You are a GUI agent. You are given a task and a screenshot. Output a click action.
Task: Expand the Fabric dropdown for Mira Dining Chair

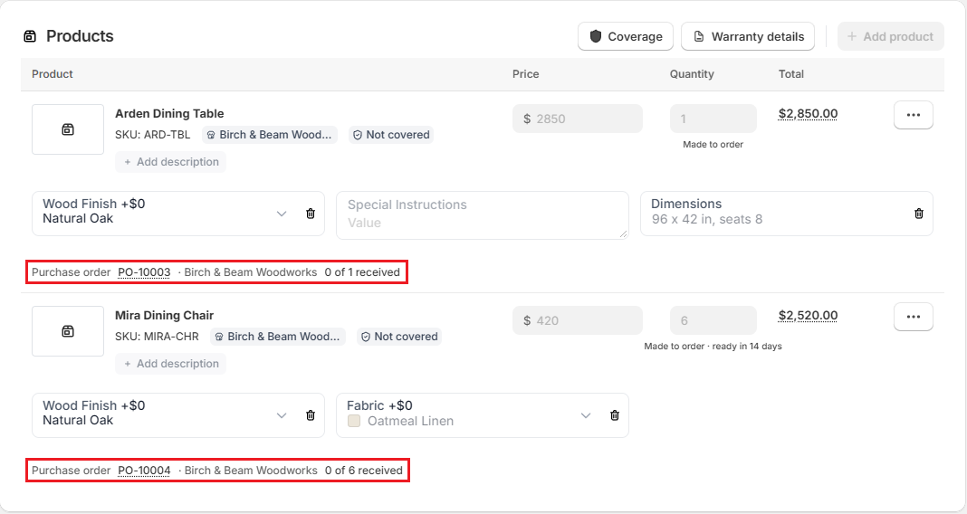point(586,415)
